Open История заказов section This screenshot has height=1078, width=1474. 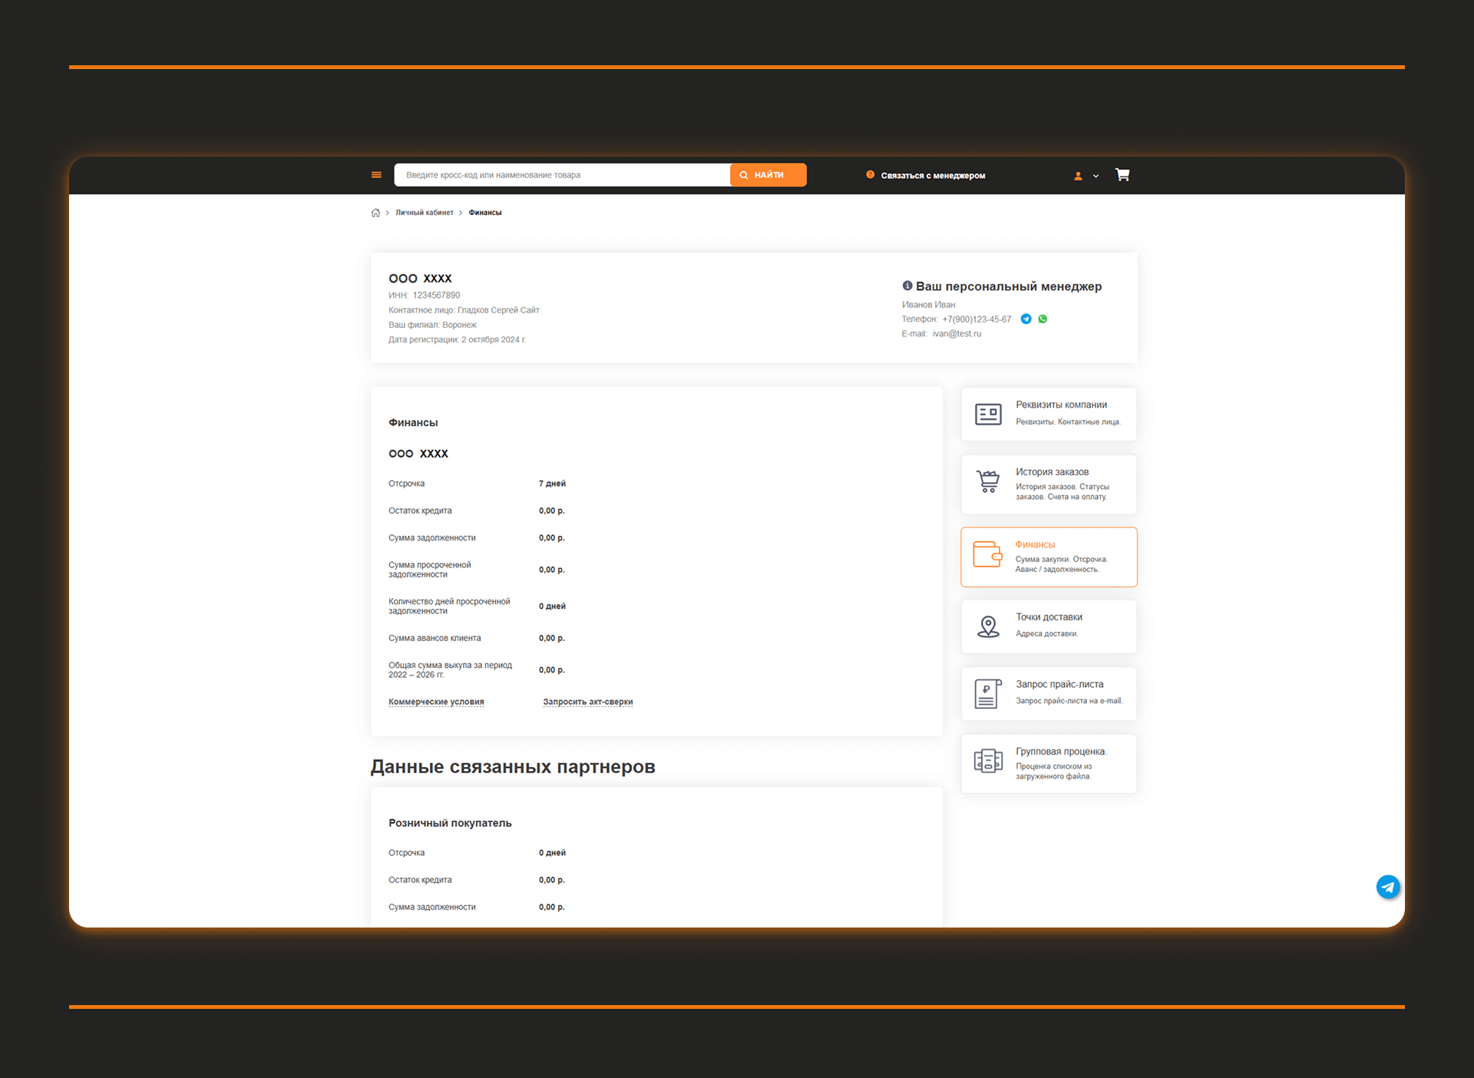[1049, 484]
